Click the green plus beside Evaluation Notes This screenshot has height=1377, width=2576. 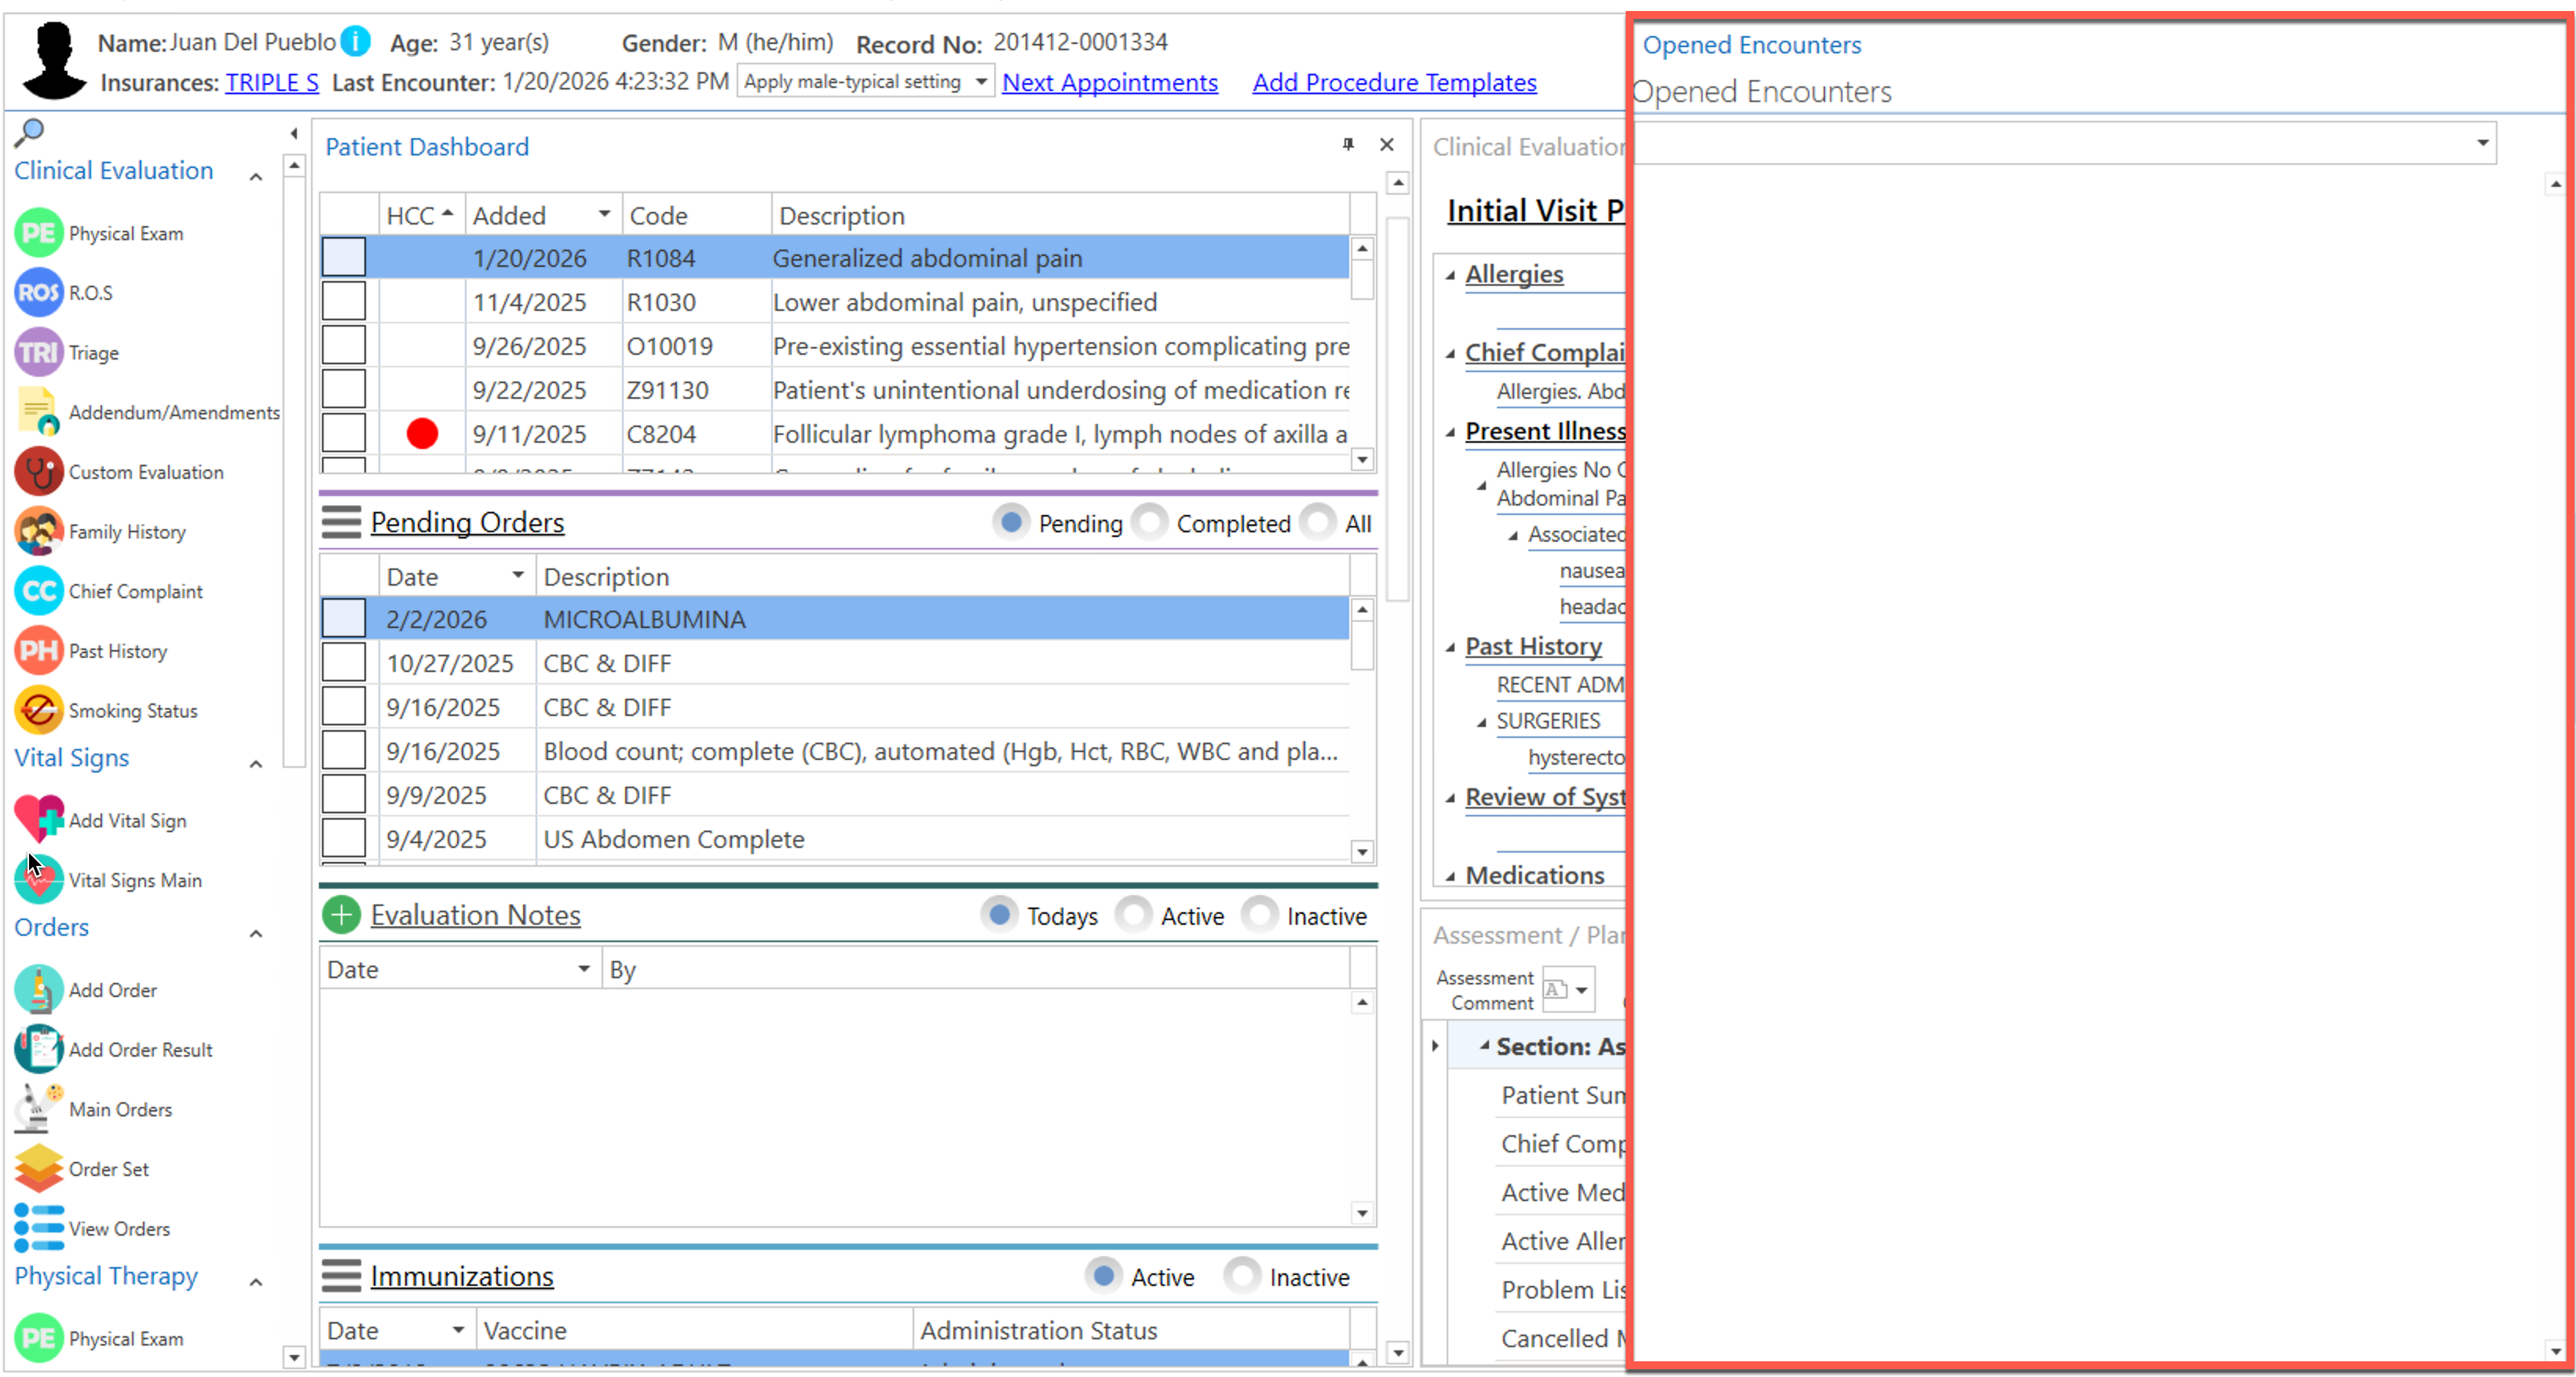pos(341,915)
